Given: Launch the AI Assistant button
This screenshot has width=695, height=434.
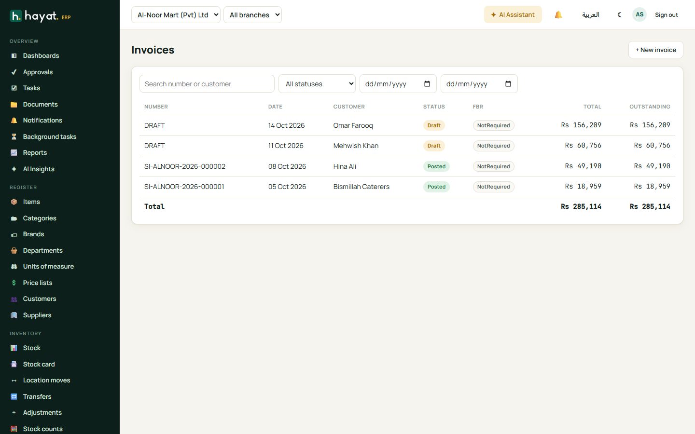Looking at the screenshot, I should 513,15.
